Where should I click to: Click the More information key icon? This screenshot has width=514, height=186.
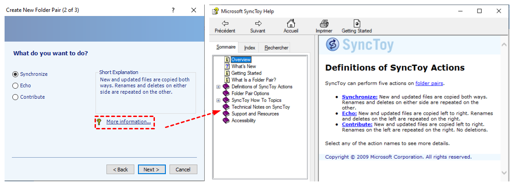coord(99,122)
